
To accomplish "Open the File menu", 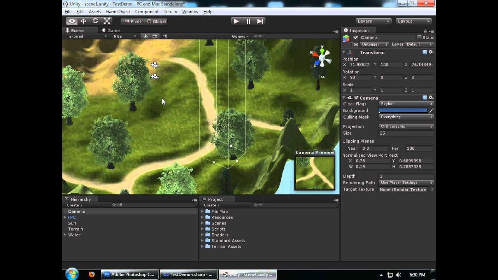I will coord(68,12).
